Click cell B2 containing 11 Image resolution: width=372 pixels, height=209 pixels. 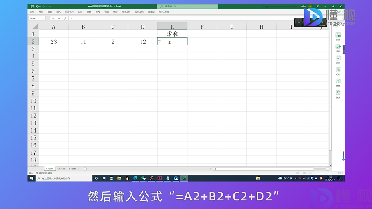click(x=83, y=41)
